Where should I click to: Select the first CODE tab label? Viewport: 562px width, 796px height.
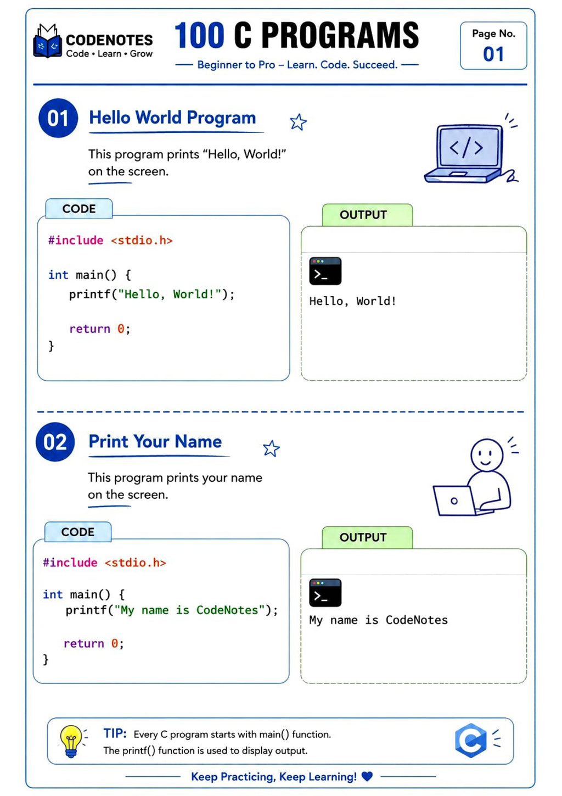79,209
